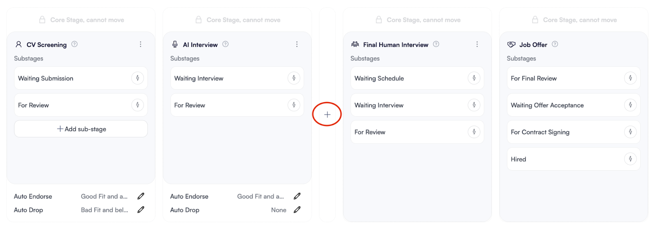Edit CV Screening Auto Drop setting
Image resolution: width=658 pixels, height=231 pixels.
point(141,210)
